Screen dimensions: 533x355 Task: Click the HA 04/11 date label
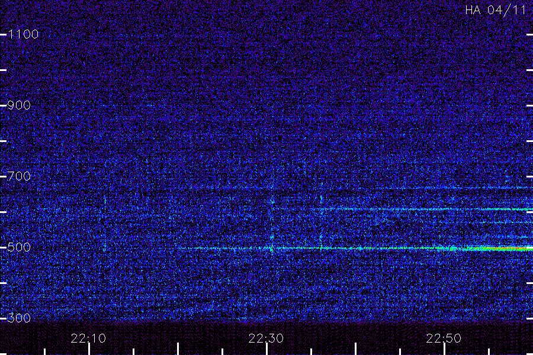tap(496, 10)
